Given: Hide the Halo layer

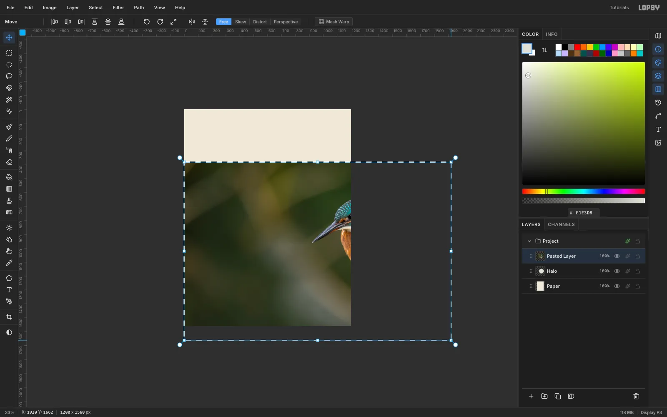Looking at the screenshot, I should pos(617,271).
